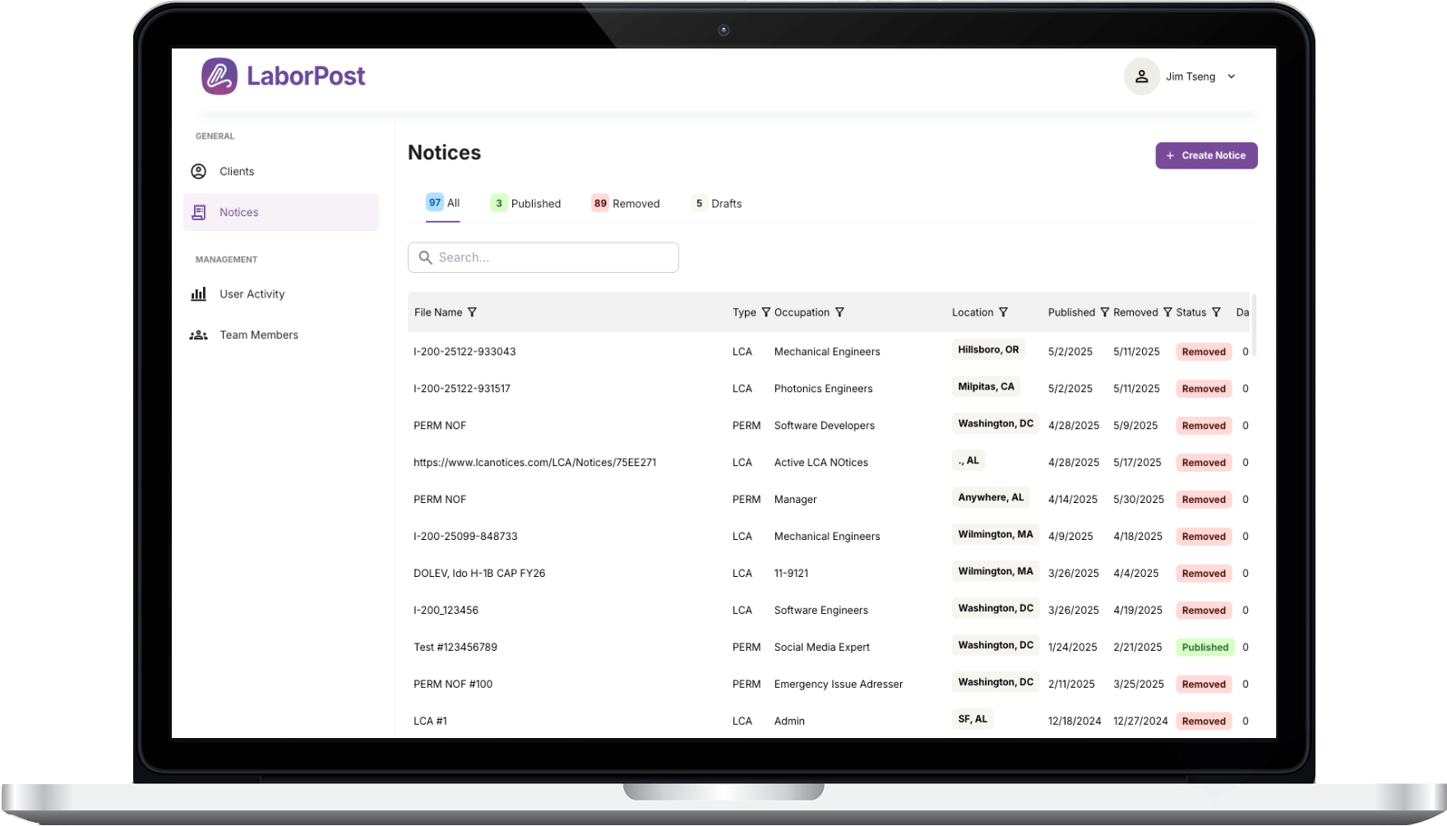This screenshot has width=1447, height=826.
Task: Click the Clients sidebar icon
Action: click(199, 172)
